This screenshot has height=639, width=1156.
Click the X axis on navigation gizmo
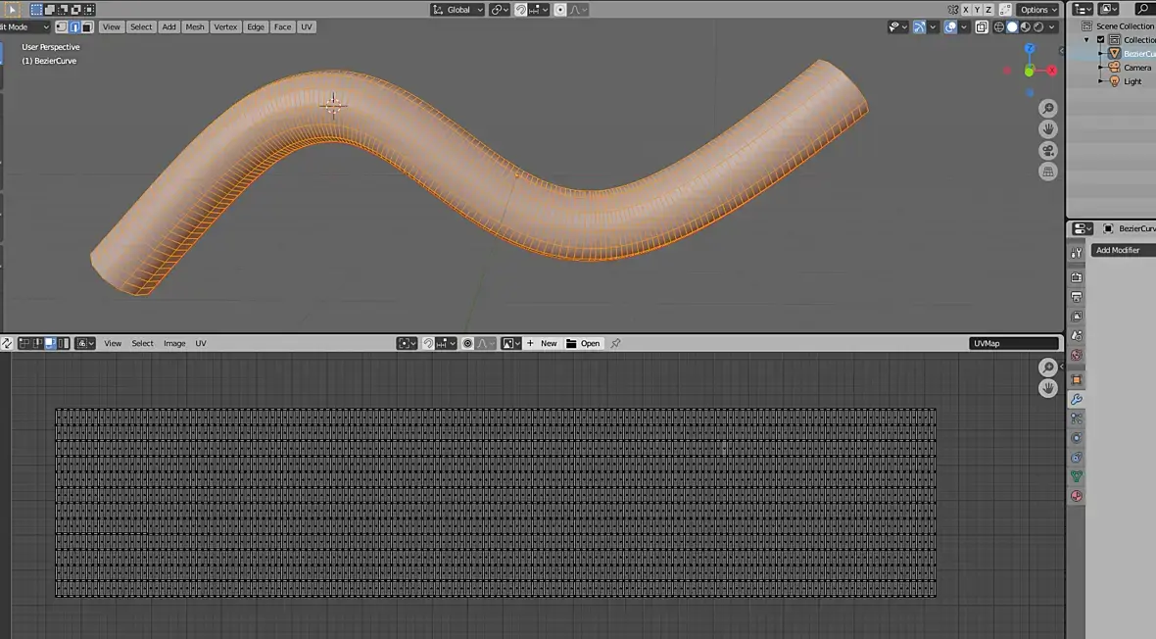[1052, 71]
